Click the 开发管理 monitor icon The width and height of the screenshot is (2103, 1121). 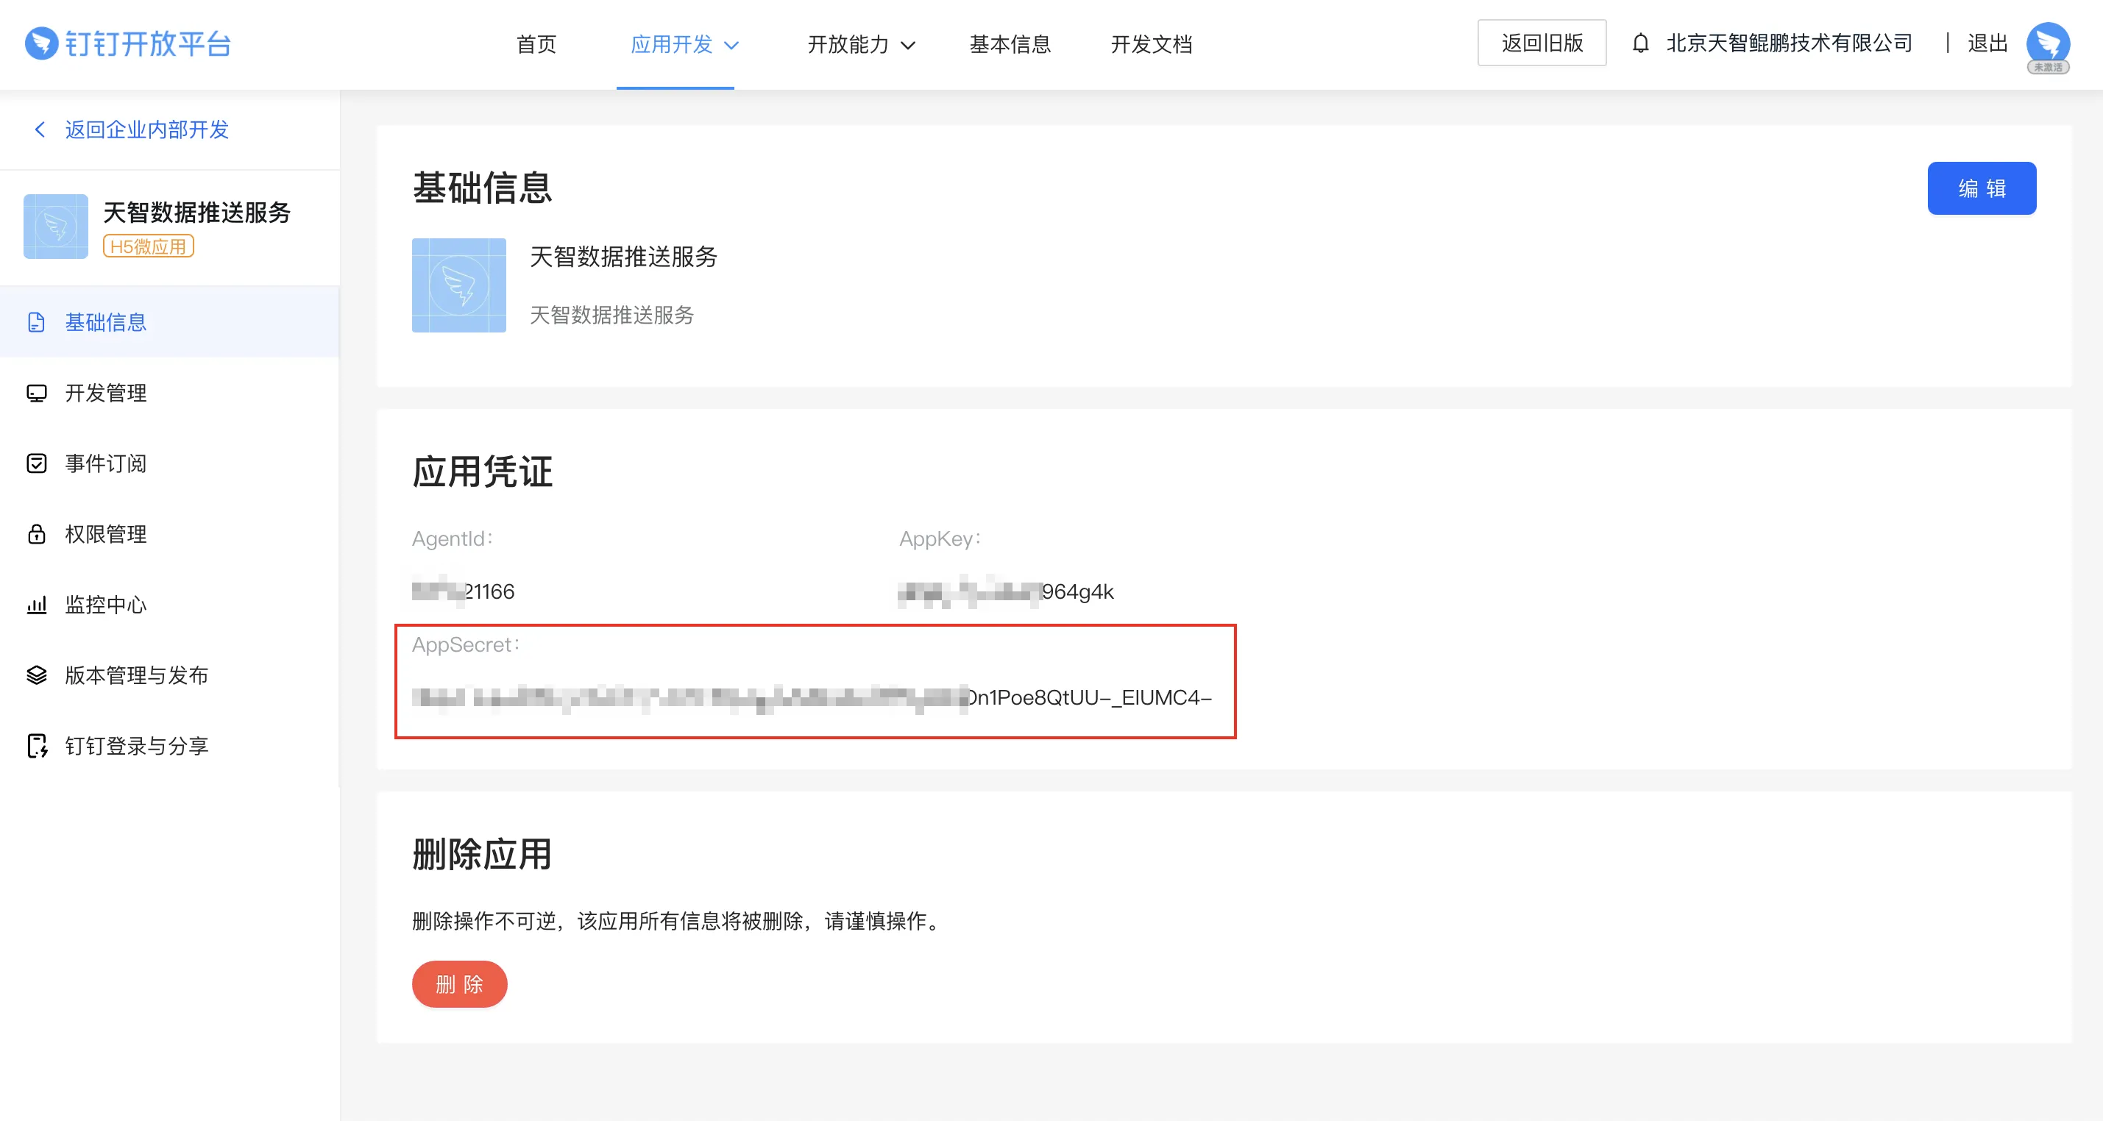[37, 394]
